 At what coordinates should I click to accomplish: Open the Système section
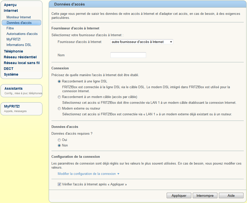click(11, 74)
